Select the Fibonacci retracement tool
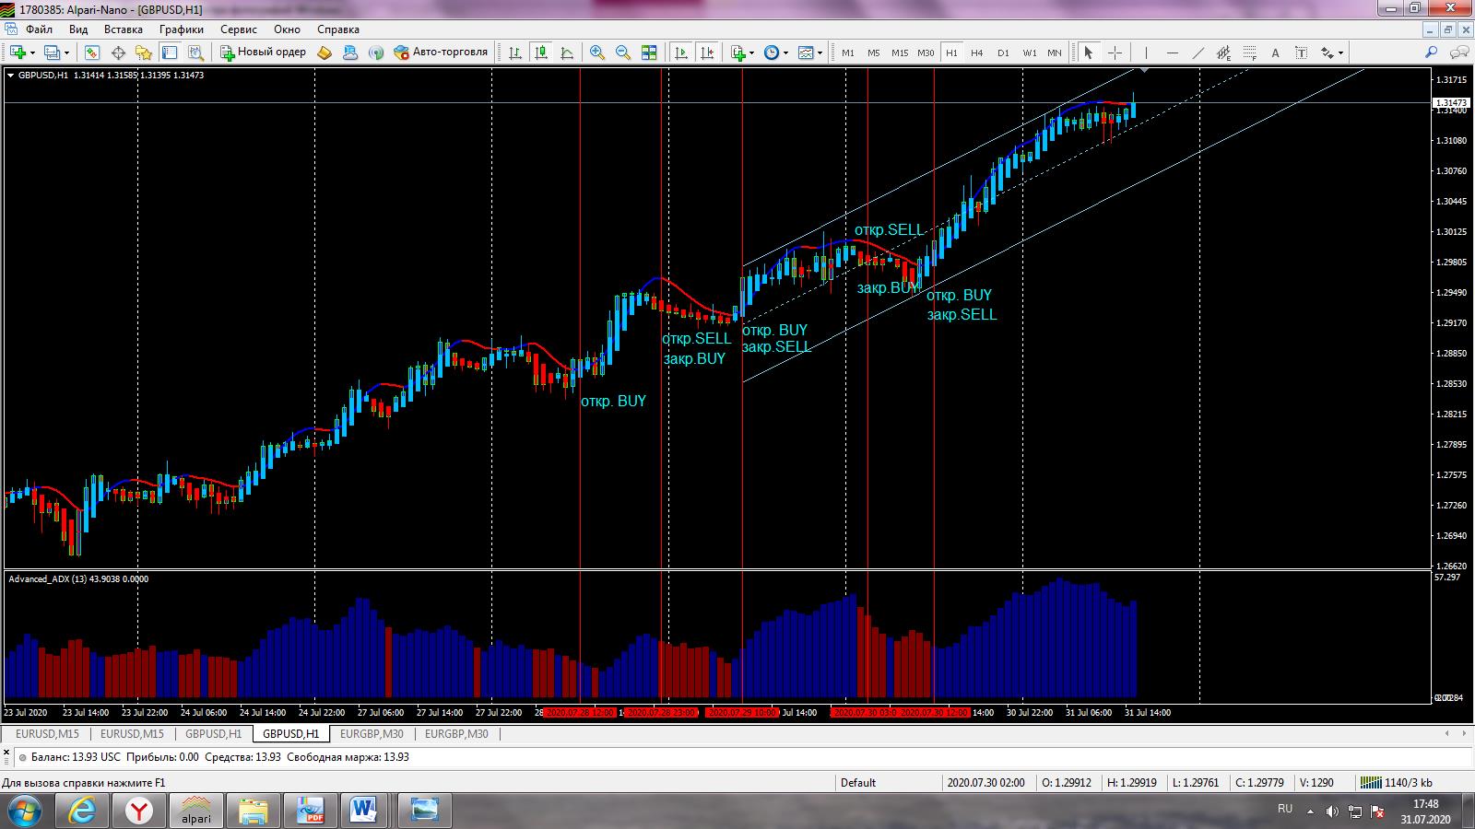Screen dimensions: 1475x829 coord(1249,53)
